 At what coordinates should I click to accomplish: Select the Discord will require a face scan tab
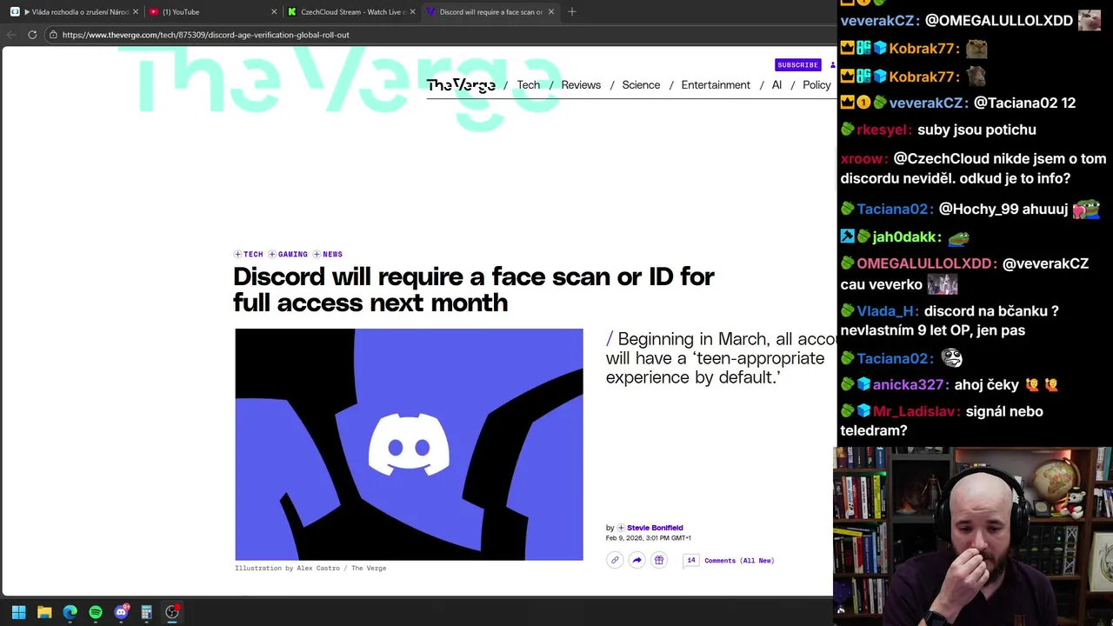489,12
